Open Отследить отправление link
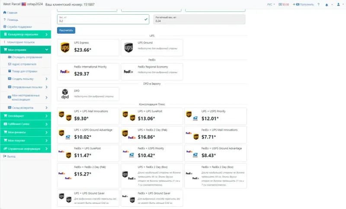 tap(27, 57)
